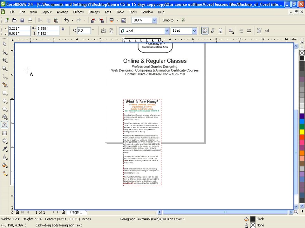Print the document
This screenshot has width=305, height=228.
(x=30, y=20)
